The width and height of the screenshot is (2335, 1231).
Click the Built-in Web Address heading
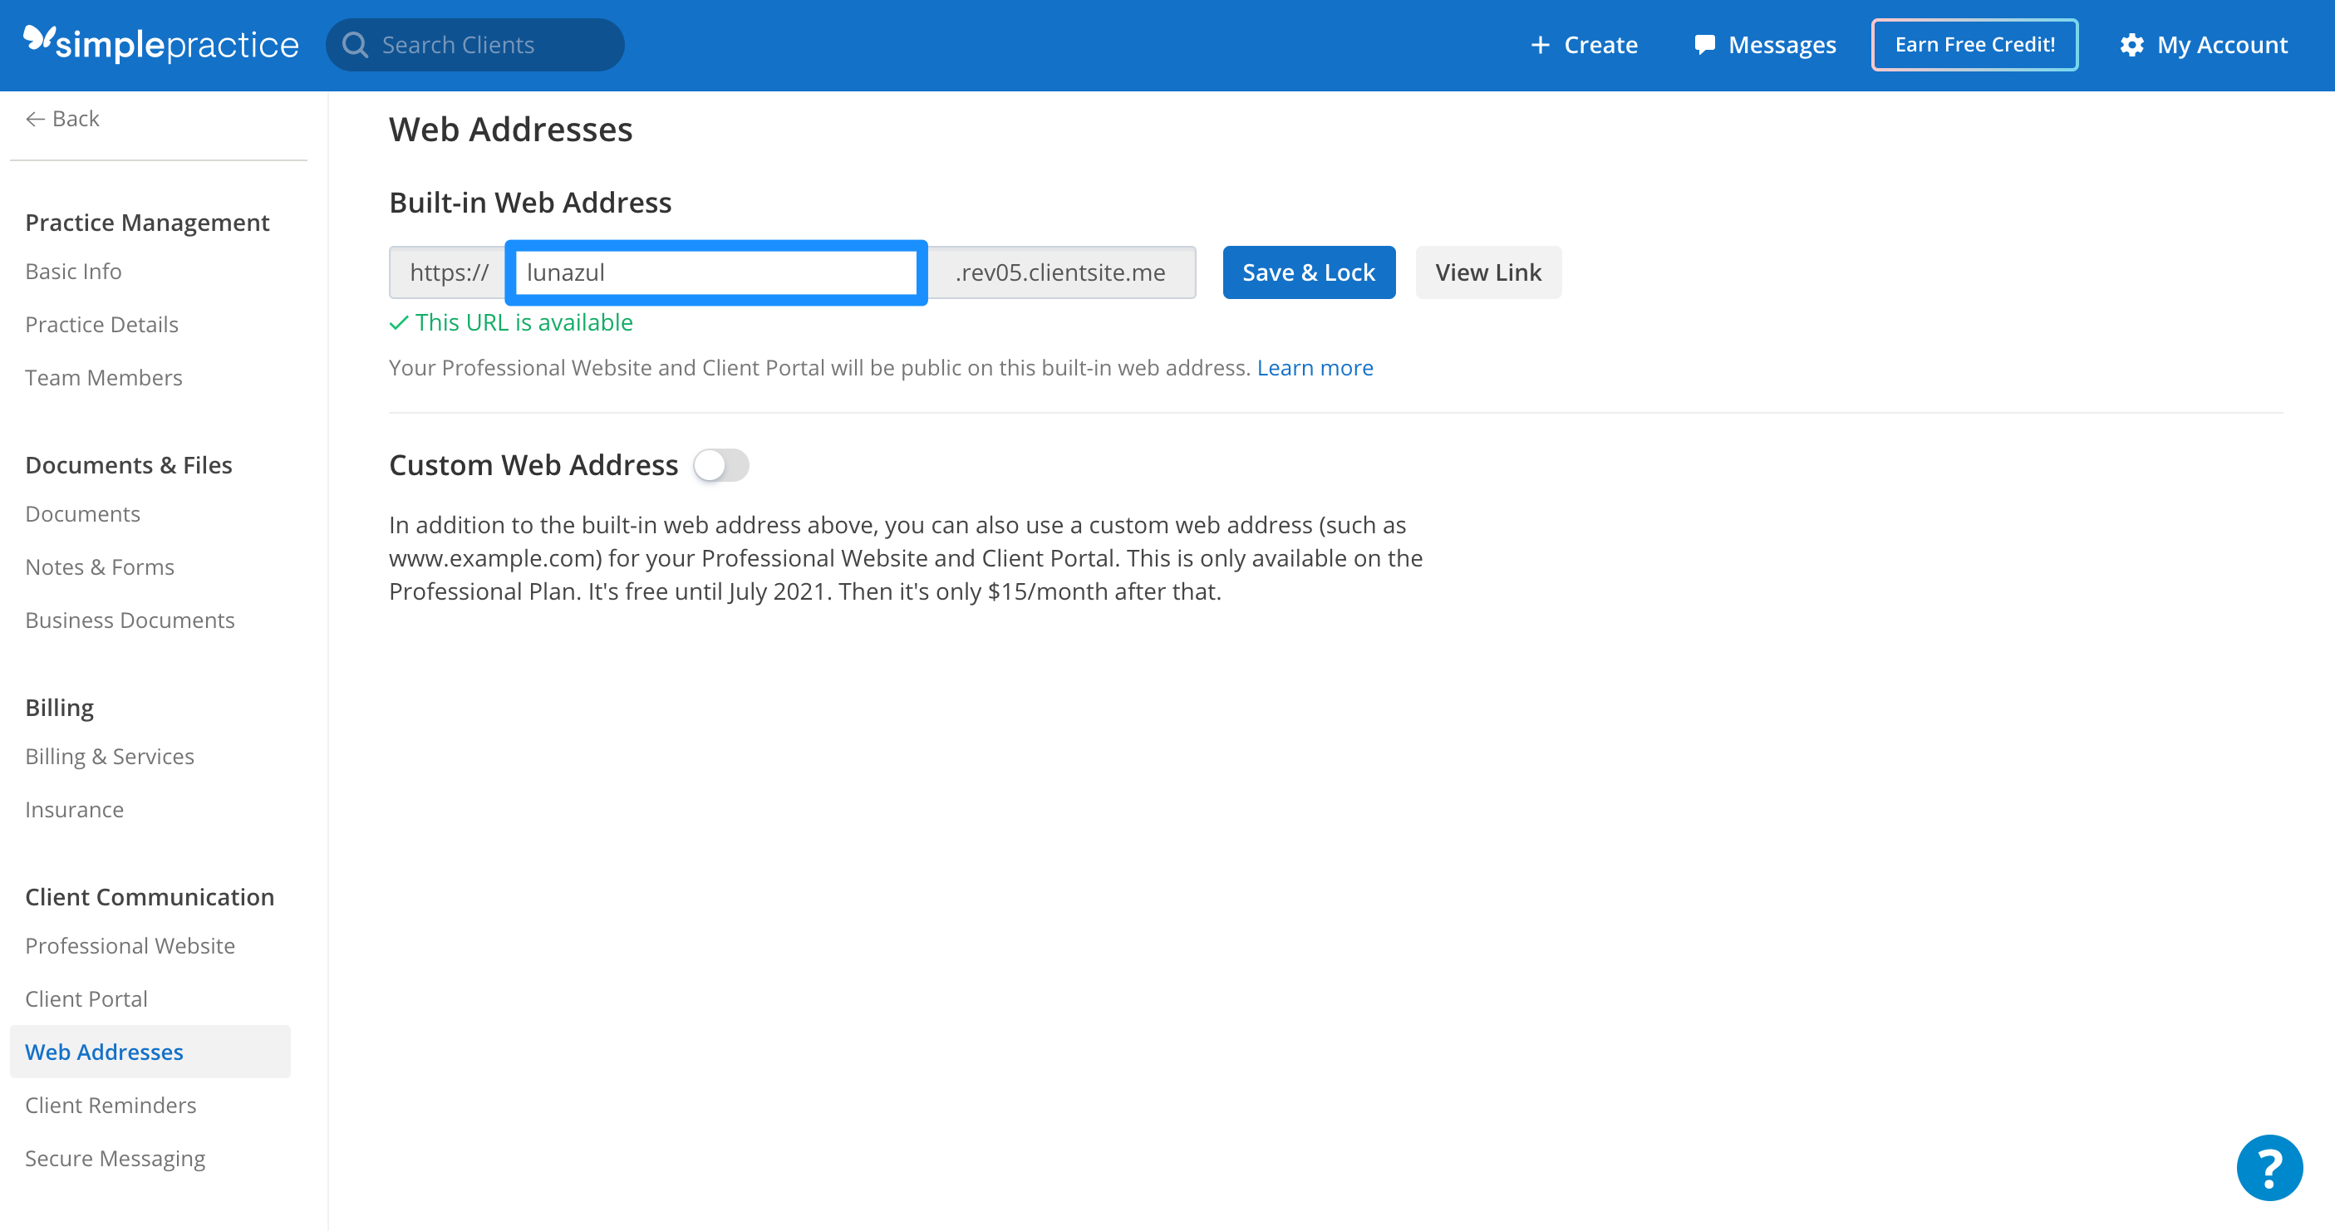click(x=530, y=202)
